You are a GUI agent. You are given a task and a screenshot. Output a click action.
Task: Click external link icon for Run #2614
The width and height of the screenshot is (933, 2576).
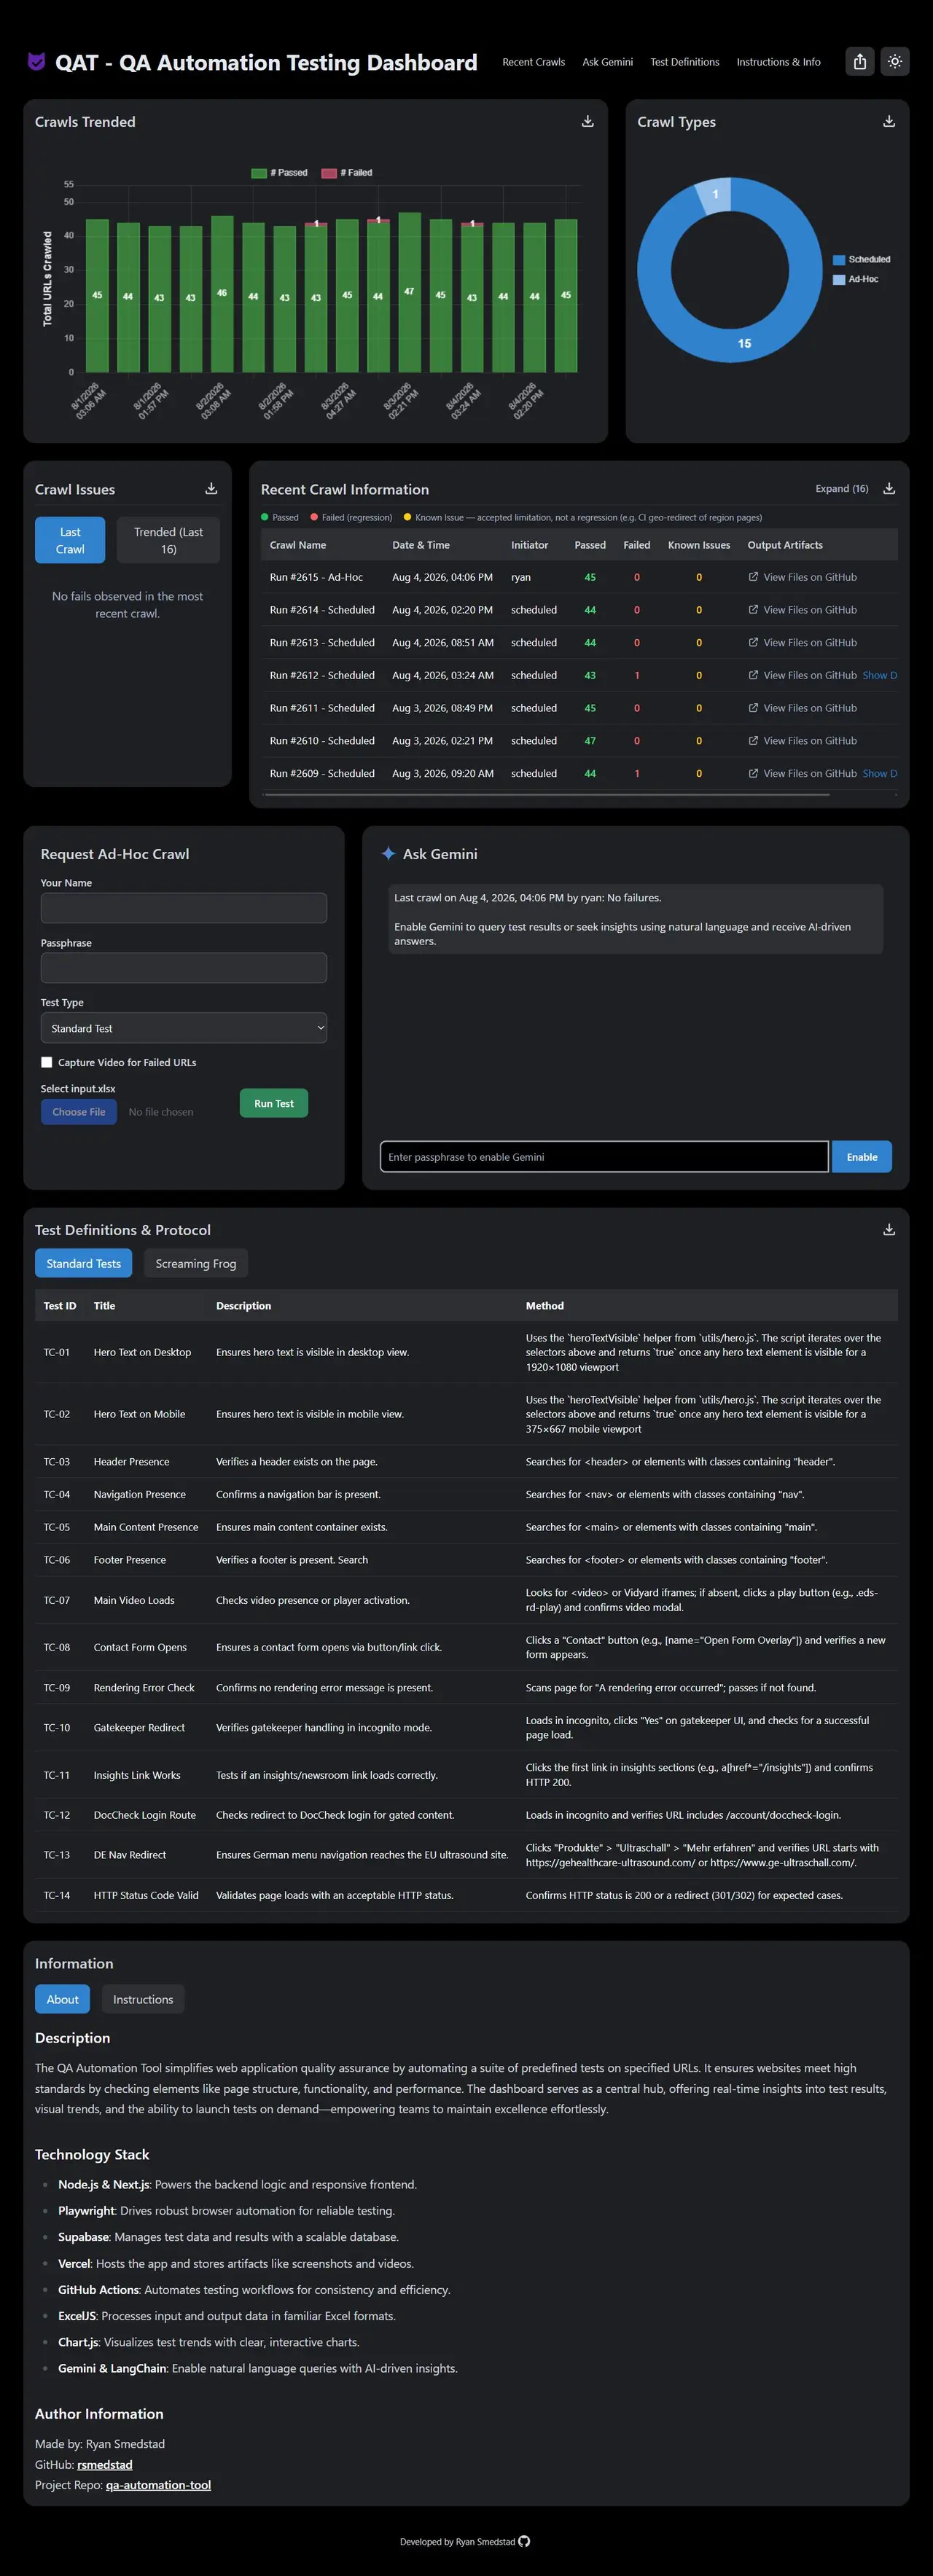point(753,610)
